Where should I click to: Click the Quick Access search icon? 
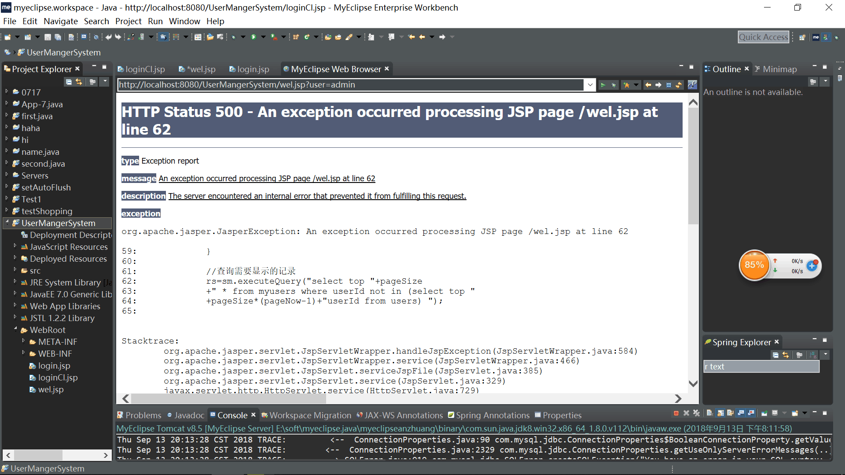point(763,36)
